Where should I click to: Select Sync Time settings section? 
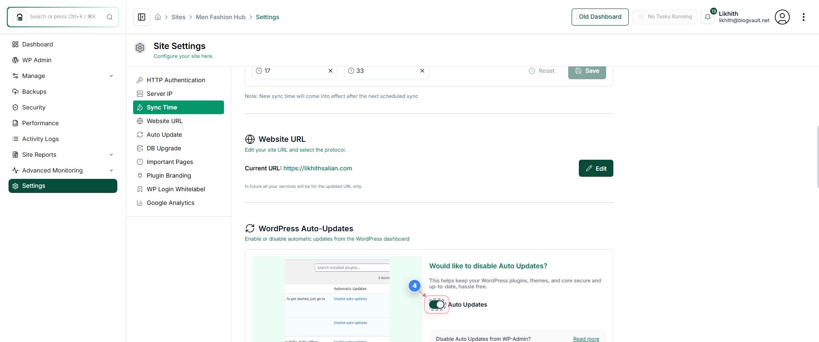(178, 107)
